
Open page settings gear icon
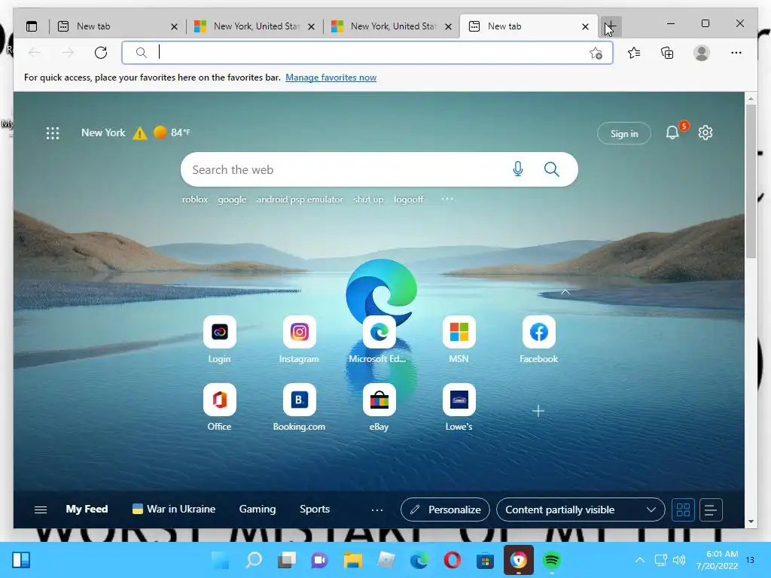(x=705, y=132)
